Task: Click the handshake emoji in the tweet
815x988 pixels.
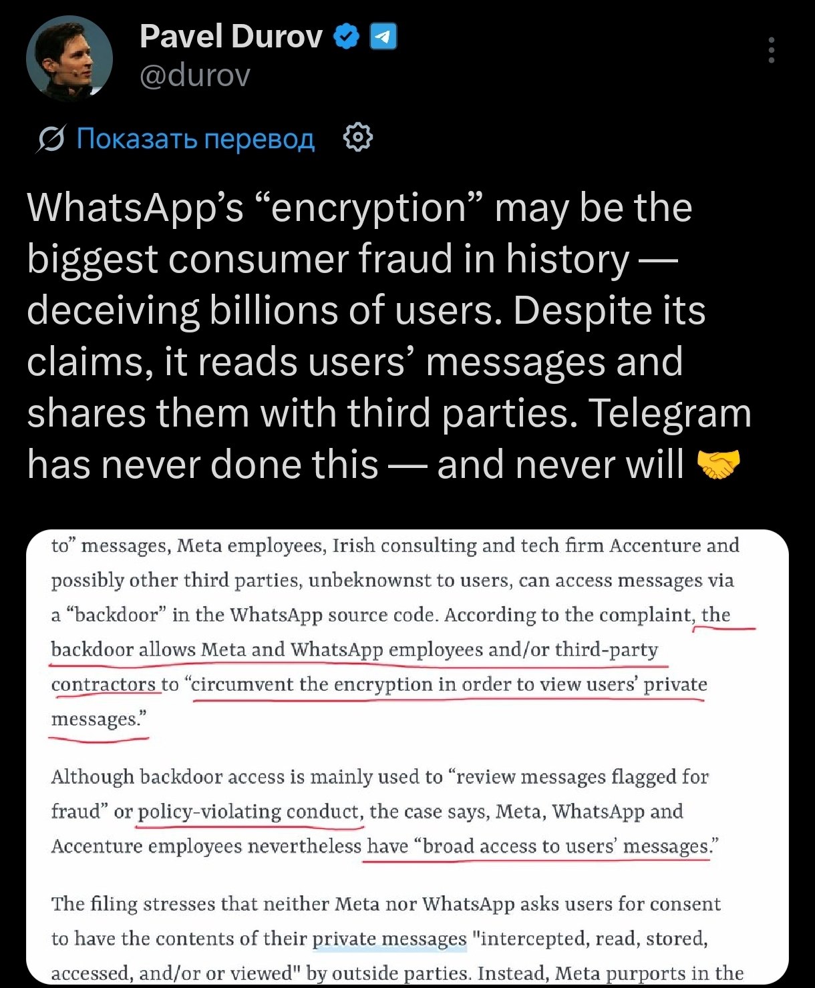Action: coord(719,463)
